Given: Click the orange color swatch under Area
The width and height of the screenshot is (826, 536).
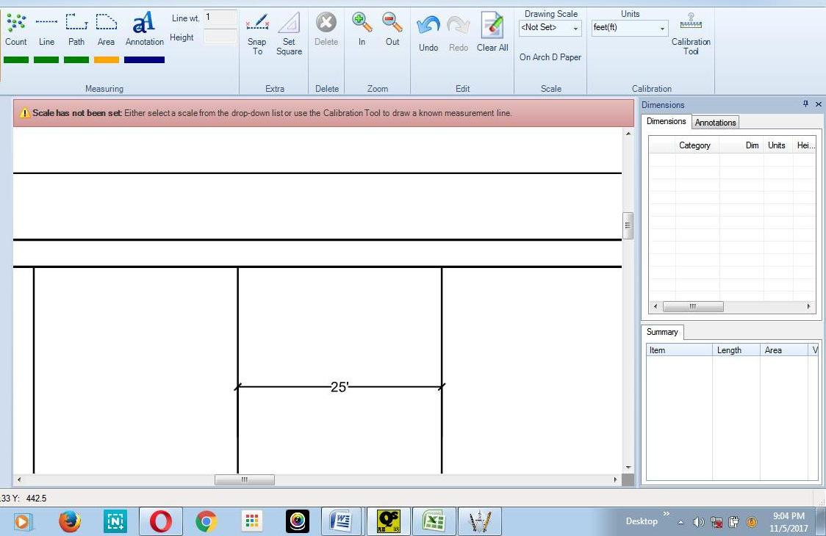Looking at the screenshot, I should [x=106, y=59].
